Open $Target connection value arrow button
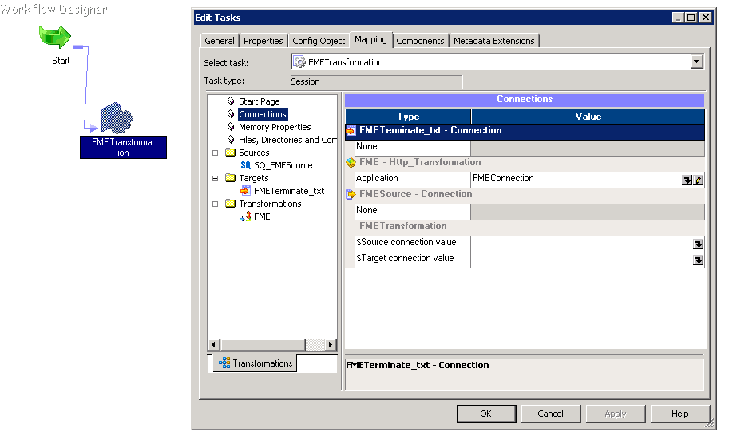The width and height of the screenshot is (729, 436). pyautogui.click(x=699, y=260)
